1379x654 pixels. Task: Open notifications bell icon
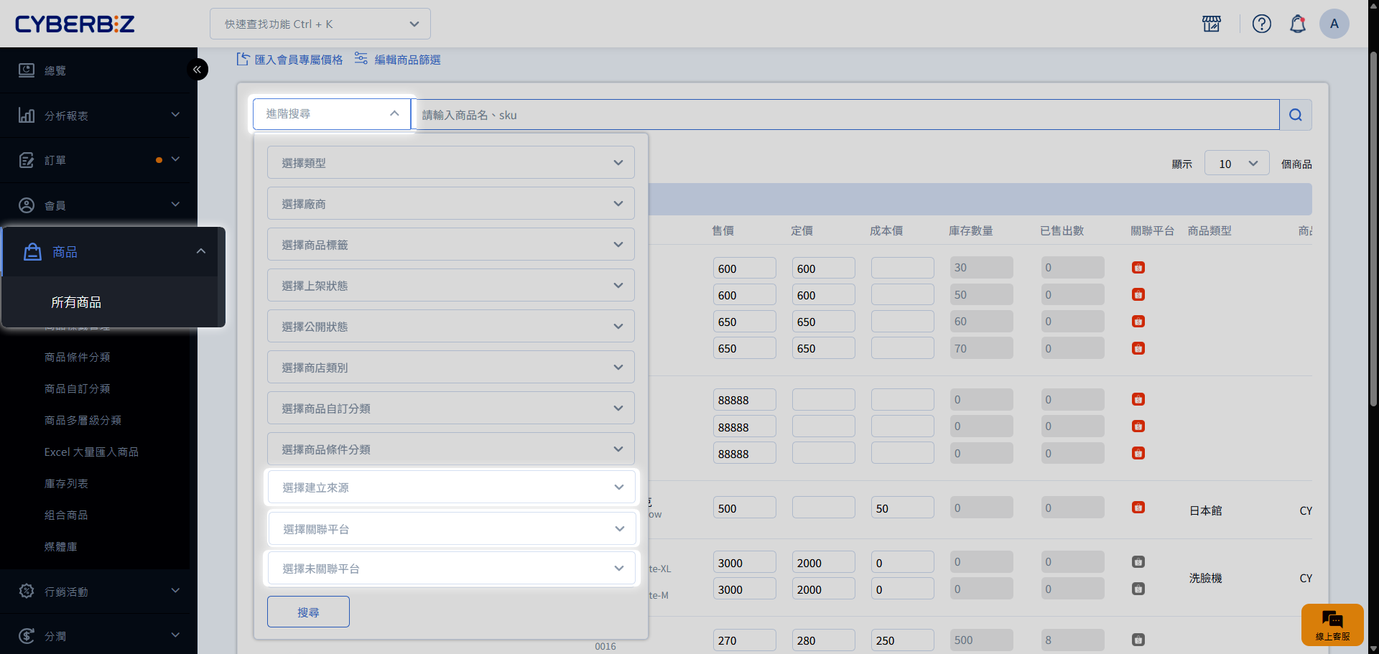click(x=1297, y=24)
